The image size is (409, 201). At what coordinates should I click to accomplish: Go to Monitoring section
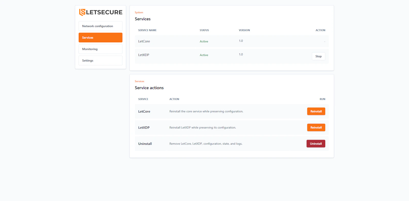click(x=100, y=49)
